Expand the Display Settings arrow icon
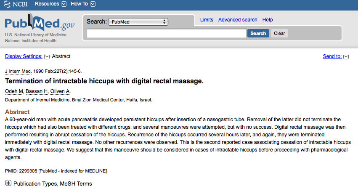This screenshot has height=194, width=358. click(x=47, y=57)
